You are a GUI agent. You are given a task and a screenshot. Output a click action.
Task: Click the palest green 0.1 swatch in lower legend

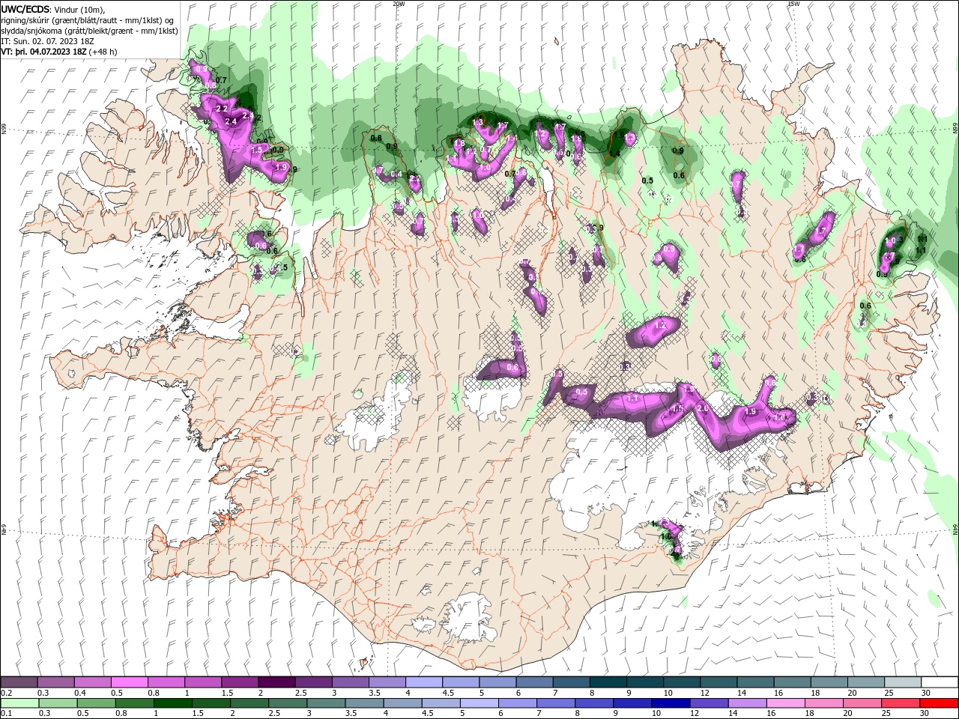click(19, 703)
